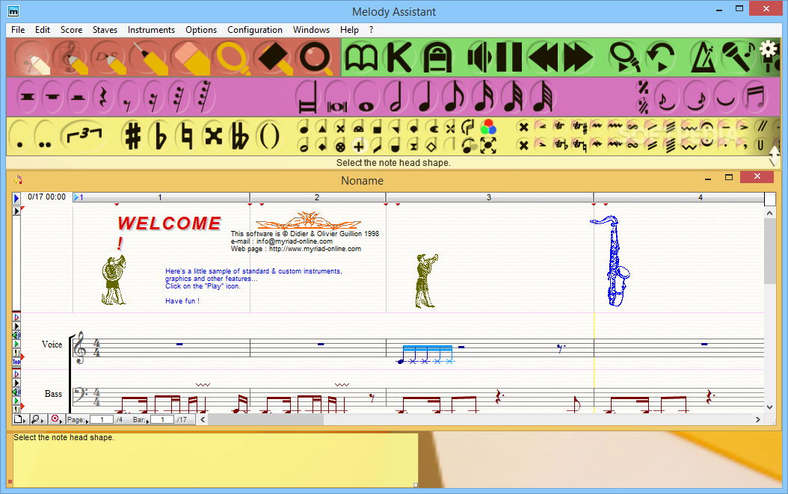
Task: Open the red target dropdown at bottom
Action: [x=56, y=419]
